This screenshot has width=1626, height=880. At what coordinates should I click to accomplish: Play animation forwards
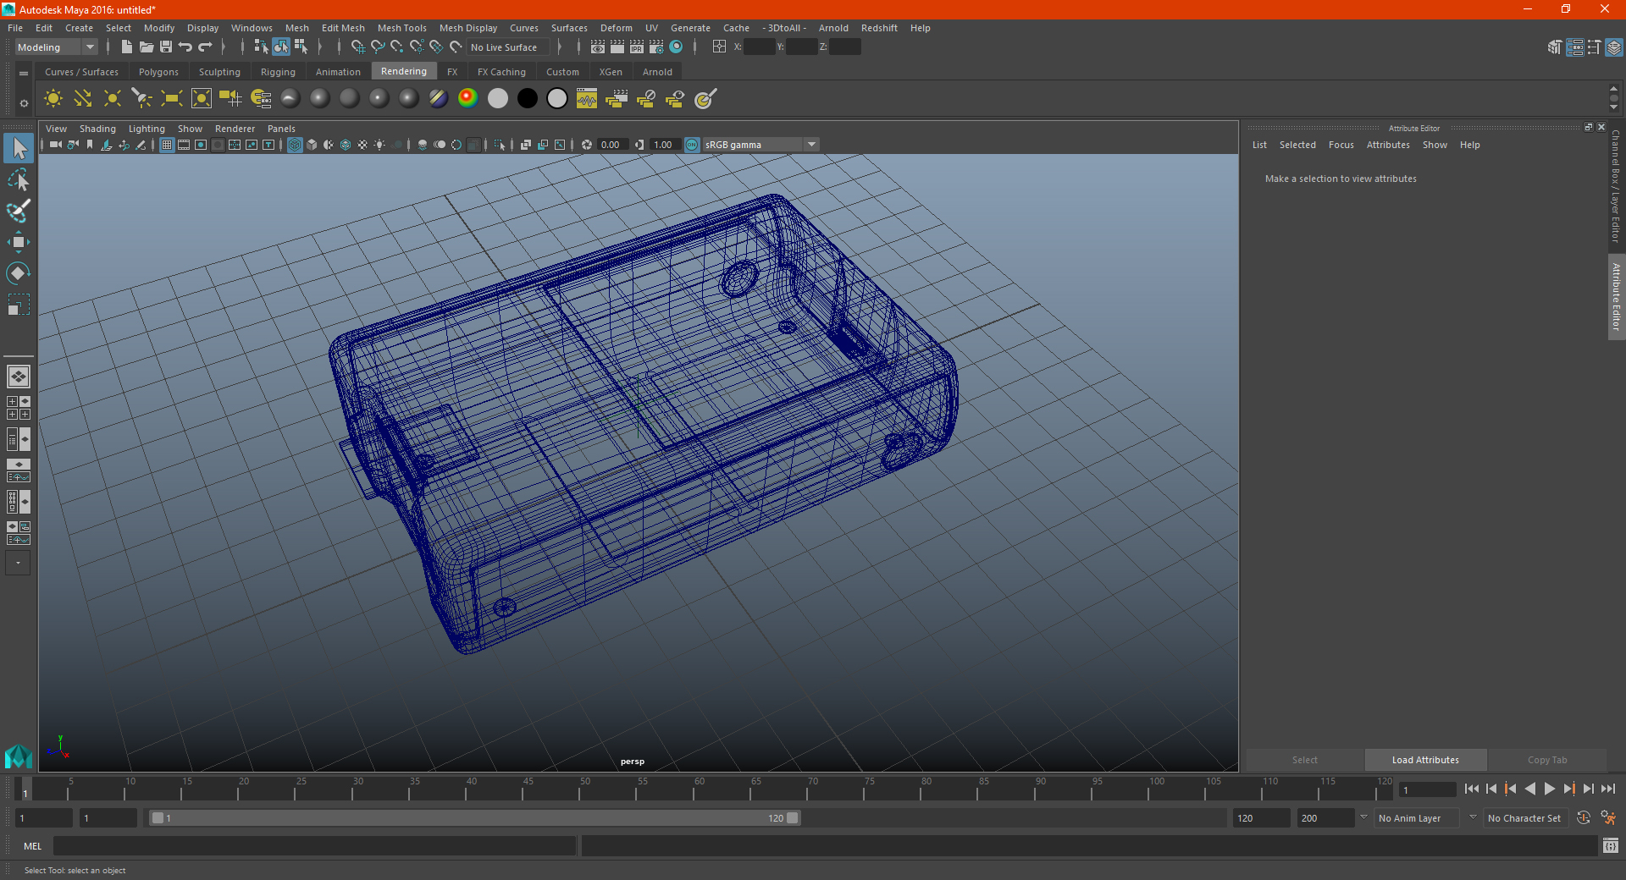point(1550,789)
